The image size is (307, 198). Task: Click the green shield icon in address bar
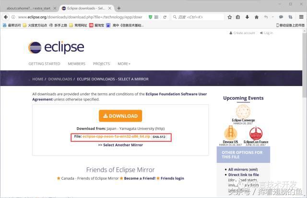150,17
